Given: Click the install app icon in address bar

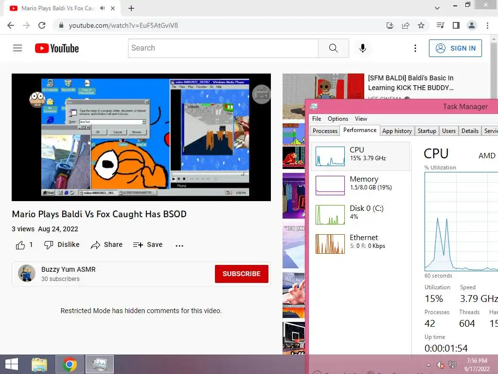Looking at the screenshot, I should coord(390,25).
